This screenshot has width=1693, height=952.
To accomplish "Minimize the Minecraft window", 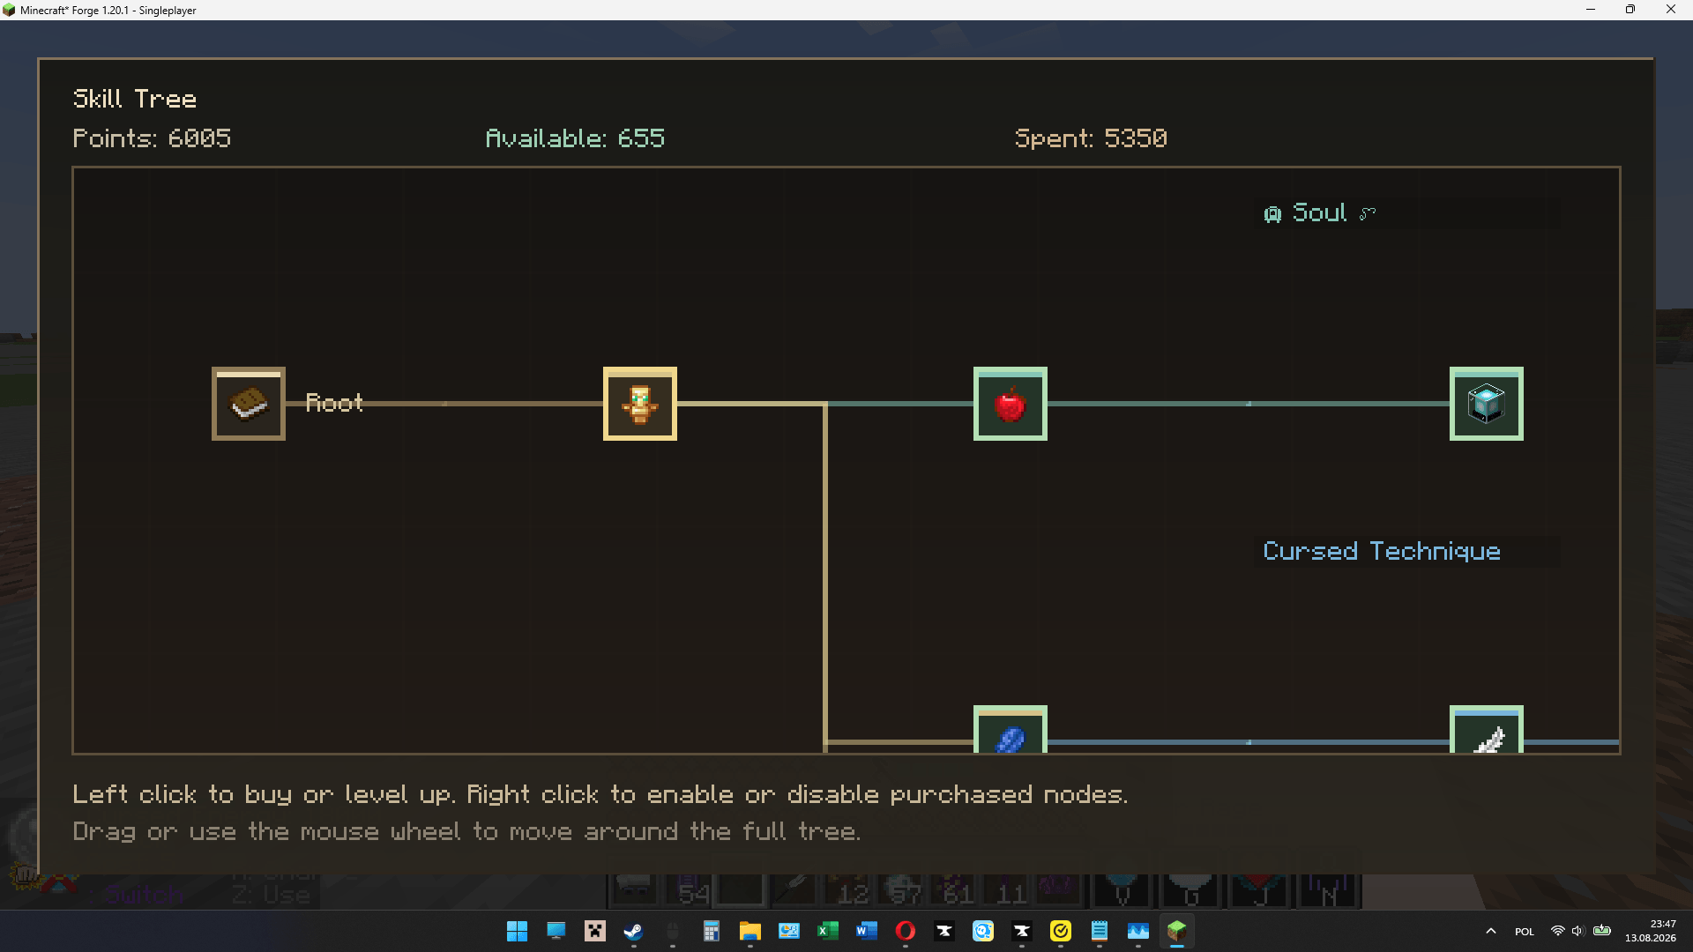I will click(x=1591, y=10).
